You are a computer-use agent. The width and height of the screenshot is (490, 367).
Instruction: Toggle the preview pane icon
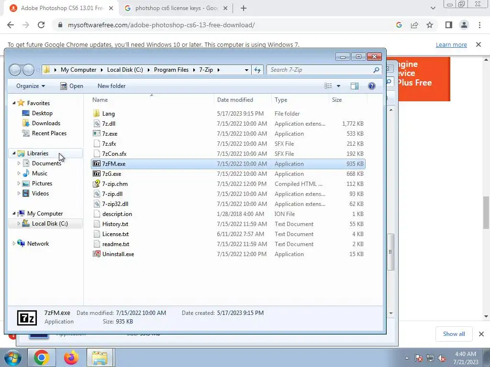click(355, 86)
